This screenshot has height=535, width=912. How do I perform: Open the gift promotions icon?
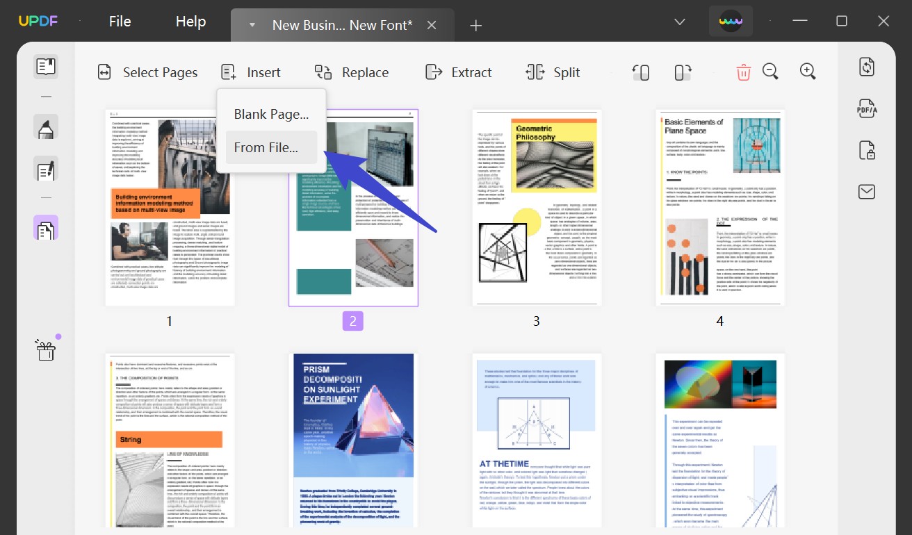pyautogui.click(x=46, y=349)
